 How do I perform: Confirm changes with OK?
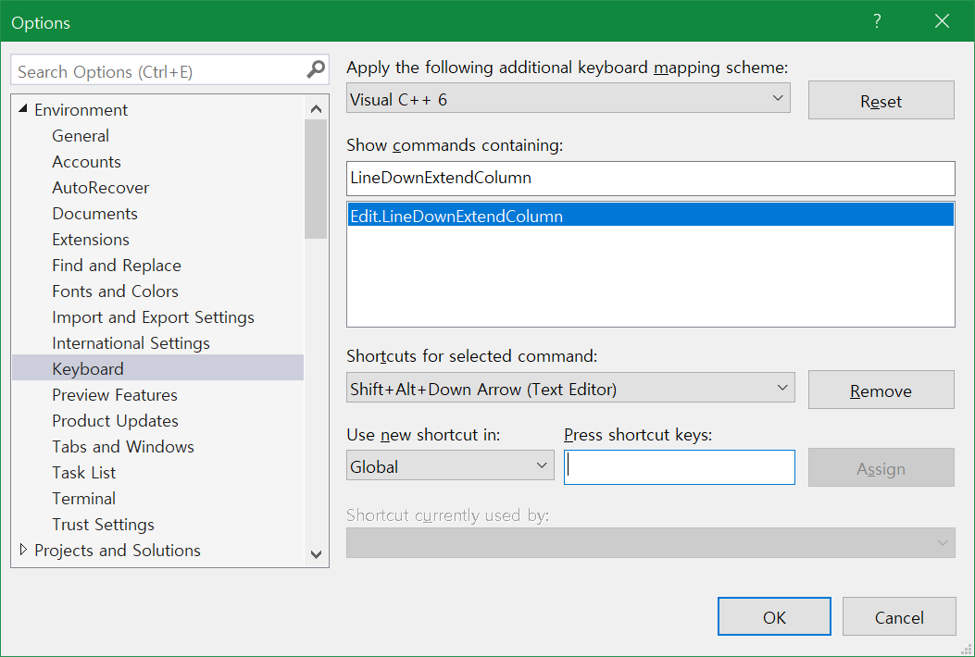point(774,616)
